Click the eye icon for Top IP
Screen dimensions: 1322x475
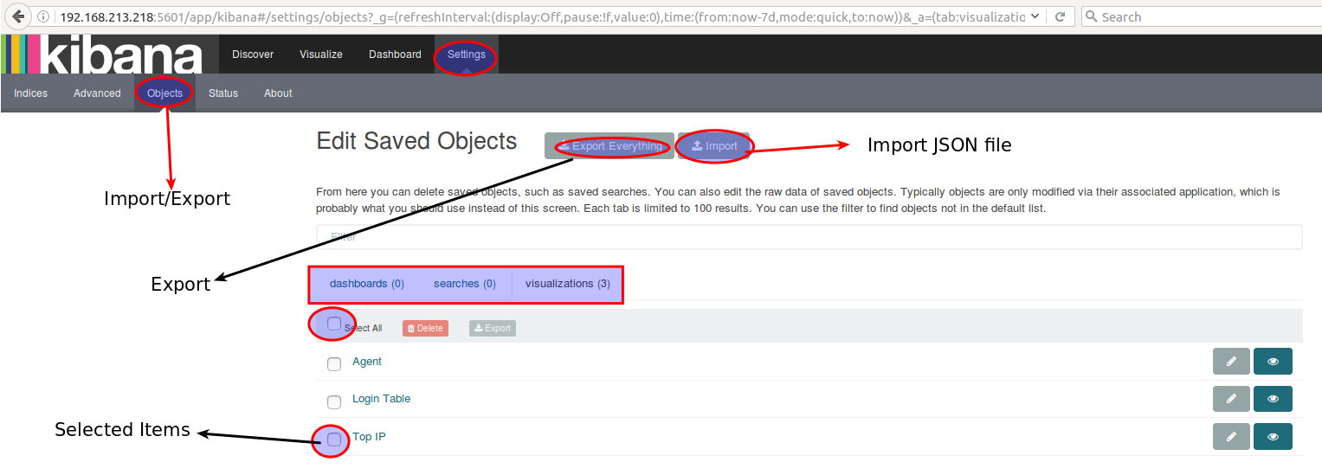pyautogui.click(x=1273, y=436)
